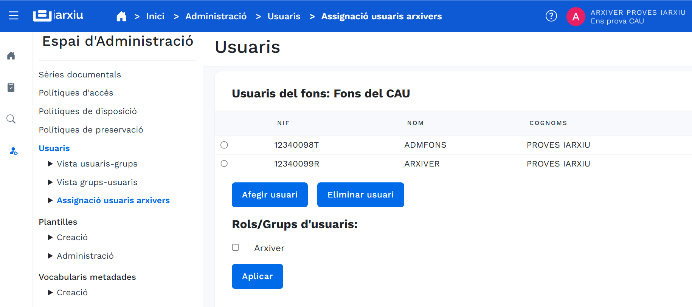Expand Vista usuaris-grups triangle

point(50,164)
